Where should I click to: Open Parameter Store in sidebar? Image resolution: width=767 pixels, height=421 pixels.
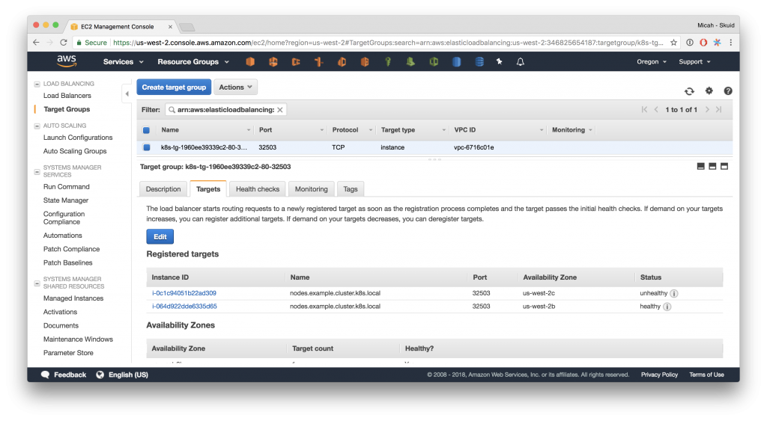pos(68,353)
